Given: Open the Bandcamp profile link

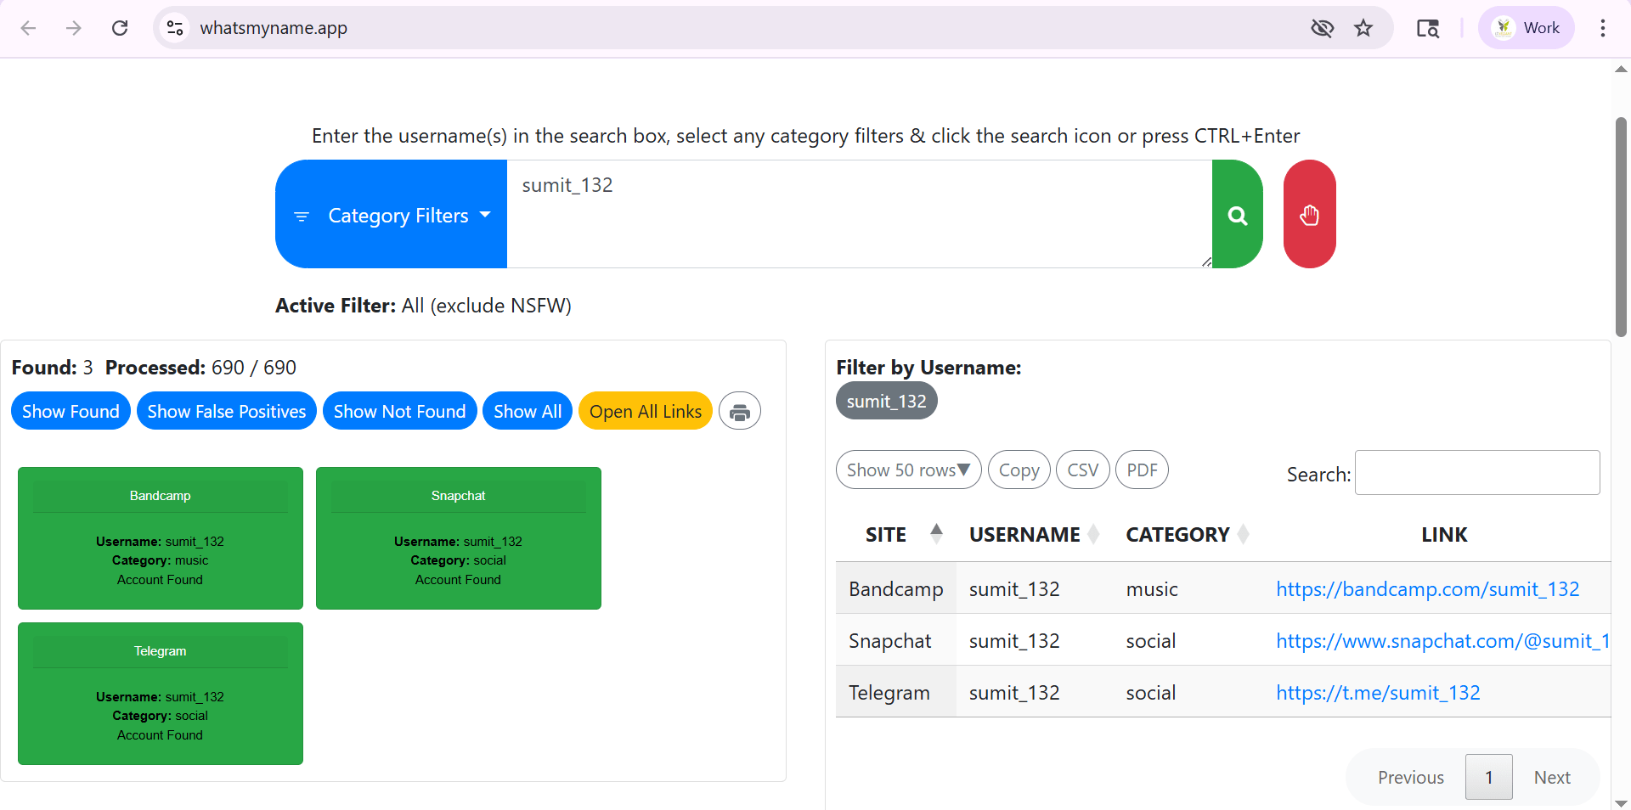Looking at the screenshot, I should click(x=1427, y=589).
